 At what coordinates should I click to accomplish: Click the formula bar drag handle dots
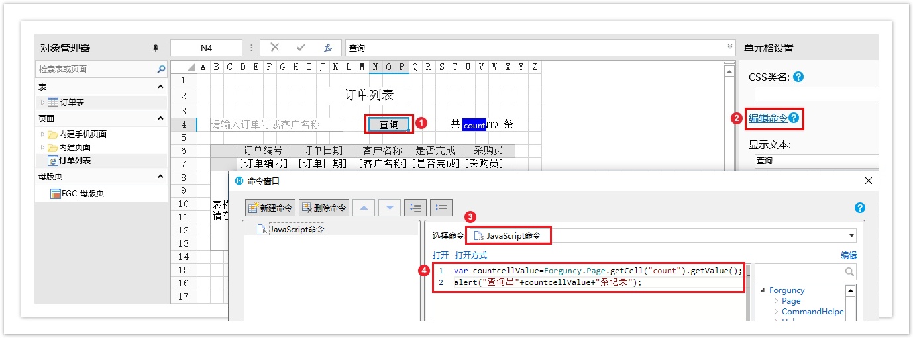(252, 48)
